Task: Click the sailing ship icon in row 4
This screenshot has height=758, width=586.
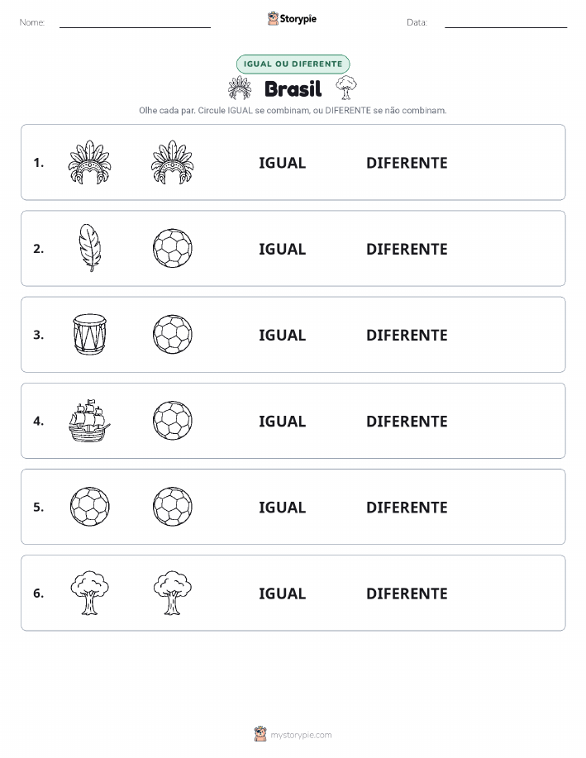Action: coord(89,420)
